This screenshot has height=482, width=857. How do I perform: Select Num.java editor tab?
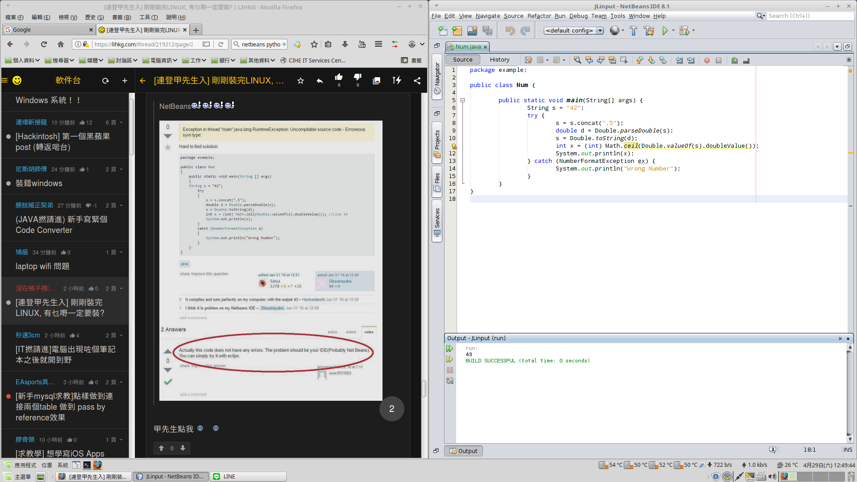coord(467,47)
